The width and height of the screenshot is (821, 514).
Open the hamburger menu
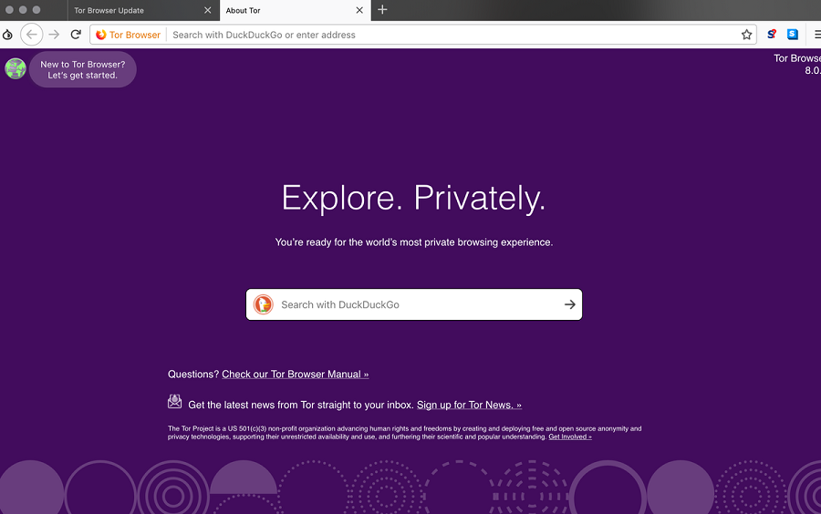click(817, 35)
